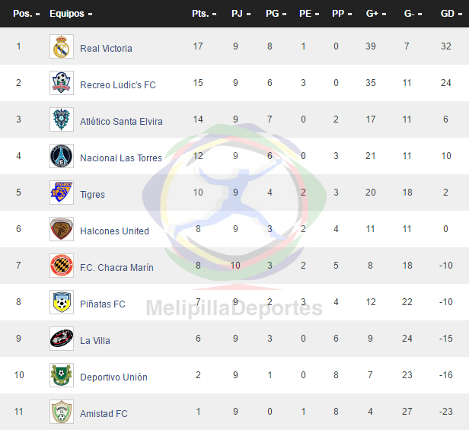The image size is (469, 433).
Task: Select the Piñatas FC crest
Action: coord(62,302)
